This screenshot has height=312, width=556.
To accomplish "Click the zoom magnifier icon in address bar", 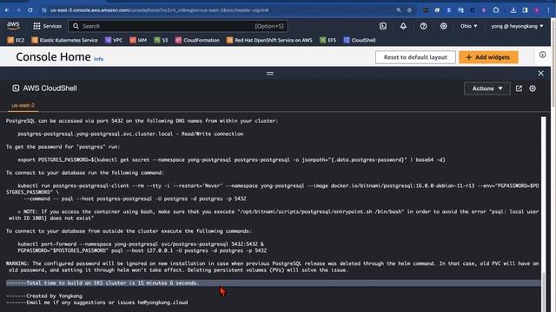I will (399, 10).
